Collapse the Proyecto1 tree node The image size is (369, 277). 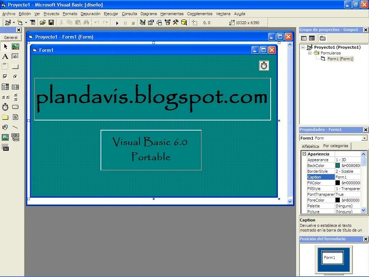(303, 47)
